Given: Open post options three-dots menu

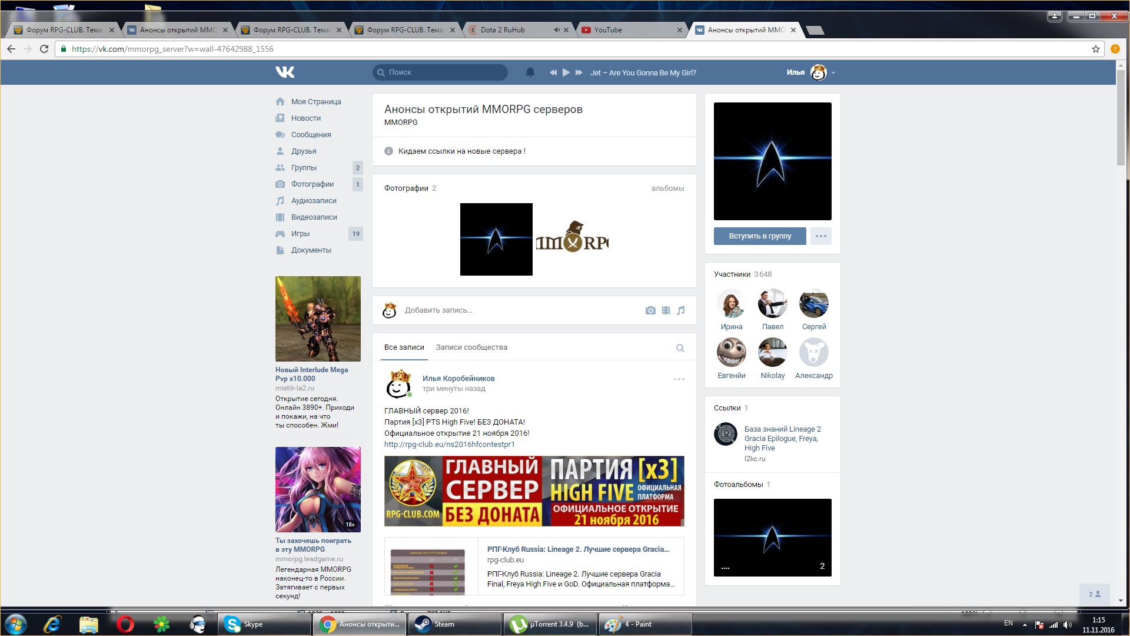Looking at the screenshot, I should [679, 379].
